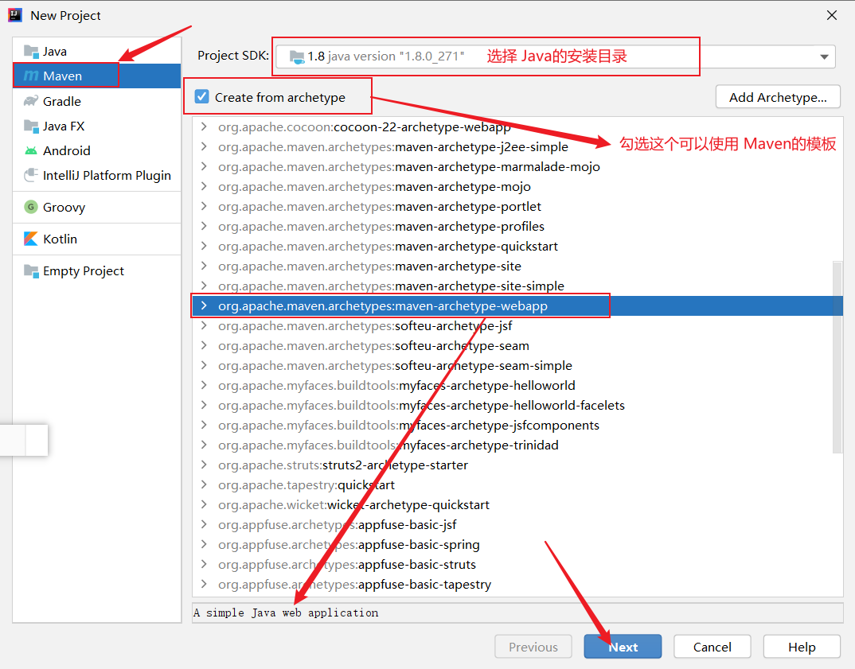This screenshot has height=669, width=855.
Task: Select maven-archetype-mojo archetype row
Action: [x=517, y=186]
